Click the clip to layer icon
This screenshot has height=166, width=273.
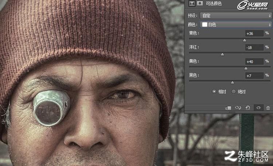coord(228,108)
